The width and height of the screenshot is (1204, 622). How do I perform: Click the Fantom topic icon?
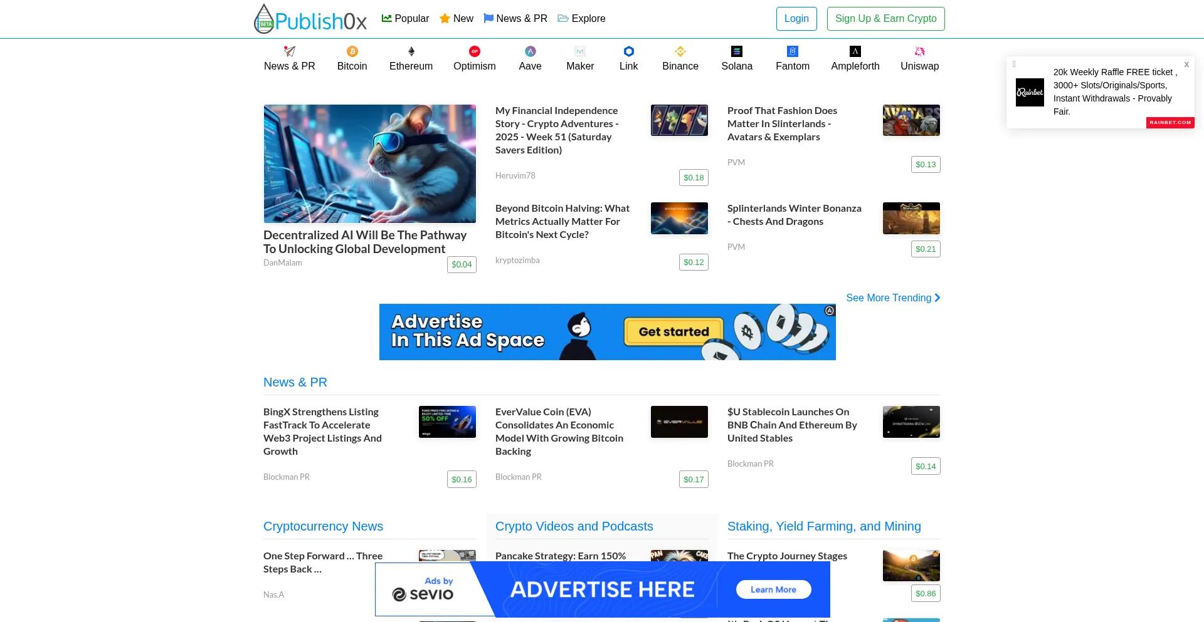tap(792, 51)
